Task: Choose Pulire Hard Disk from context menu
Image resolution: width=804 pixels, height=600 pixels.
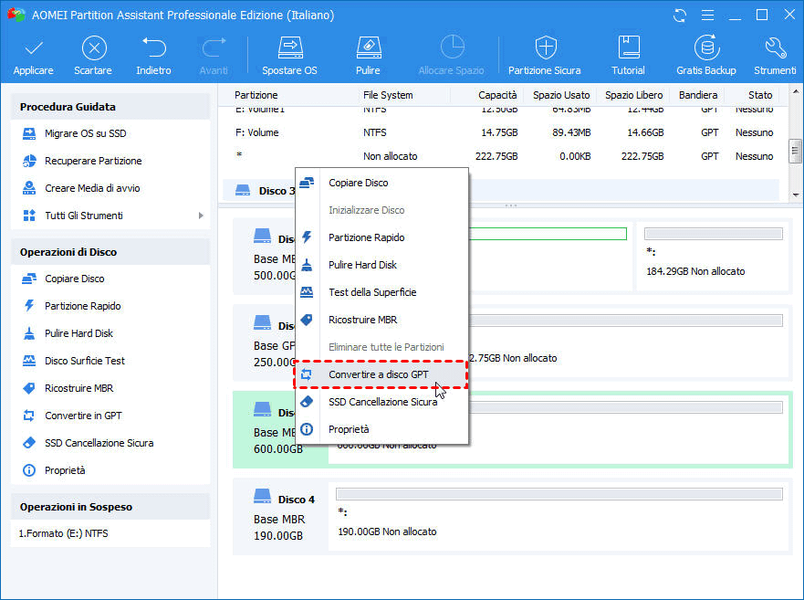Action: (x=381, y=265)
